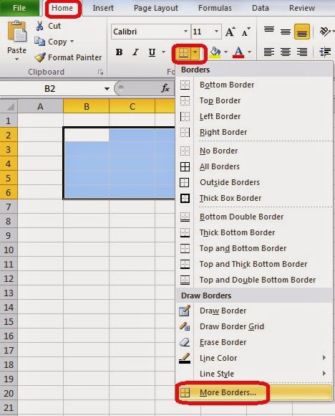Screen dimensions: 335x416
Task: Select Top and Double Bottom Border
Action: click(x=254, y=280)
